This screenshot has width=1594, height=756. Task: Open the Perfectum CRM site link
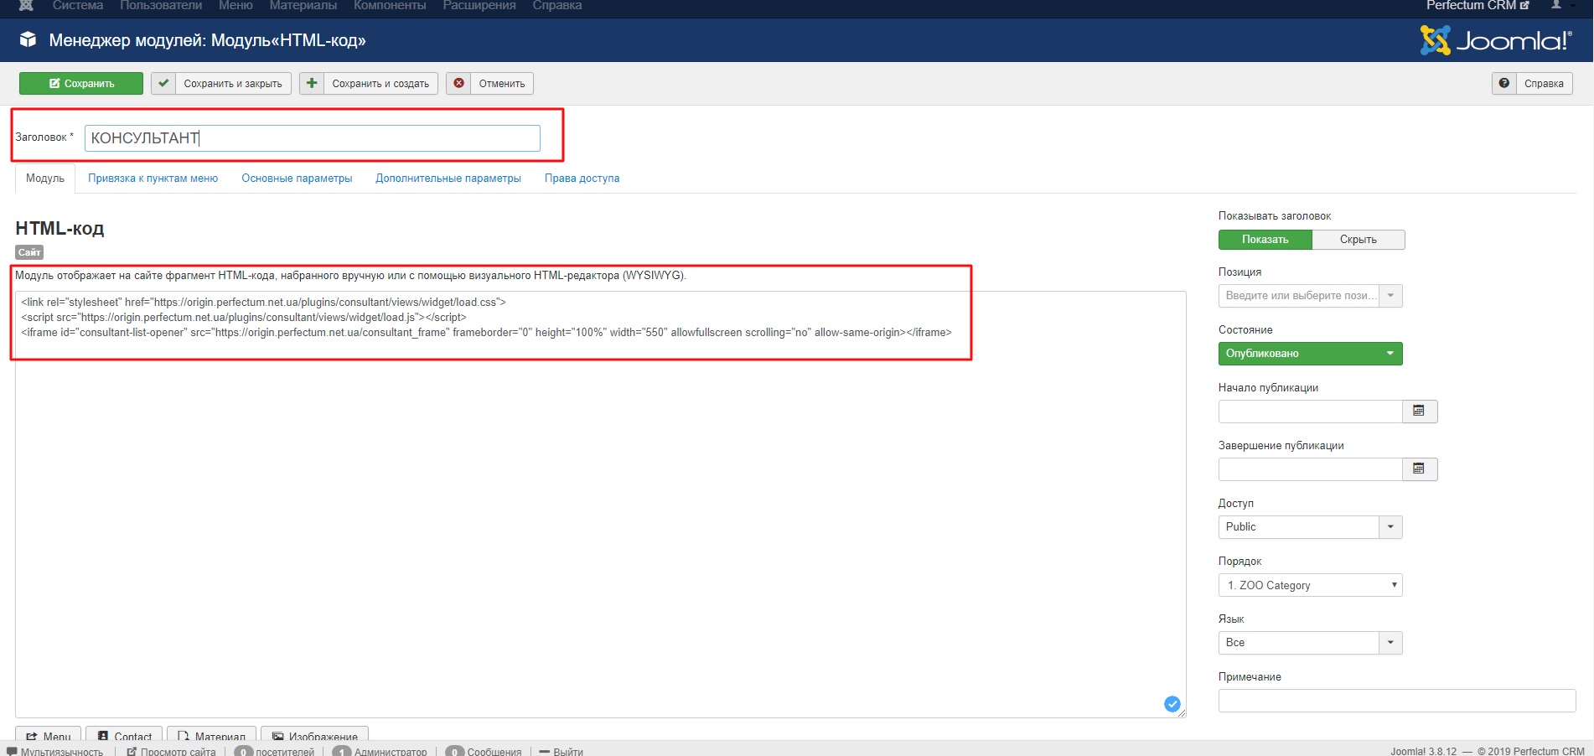(x=1478, y=5)
